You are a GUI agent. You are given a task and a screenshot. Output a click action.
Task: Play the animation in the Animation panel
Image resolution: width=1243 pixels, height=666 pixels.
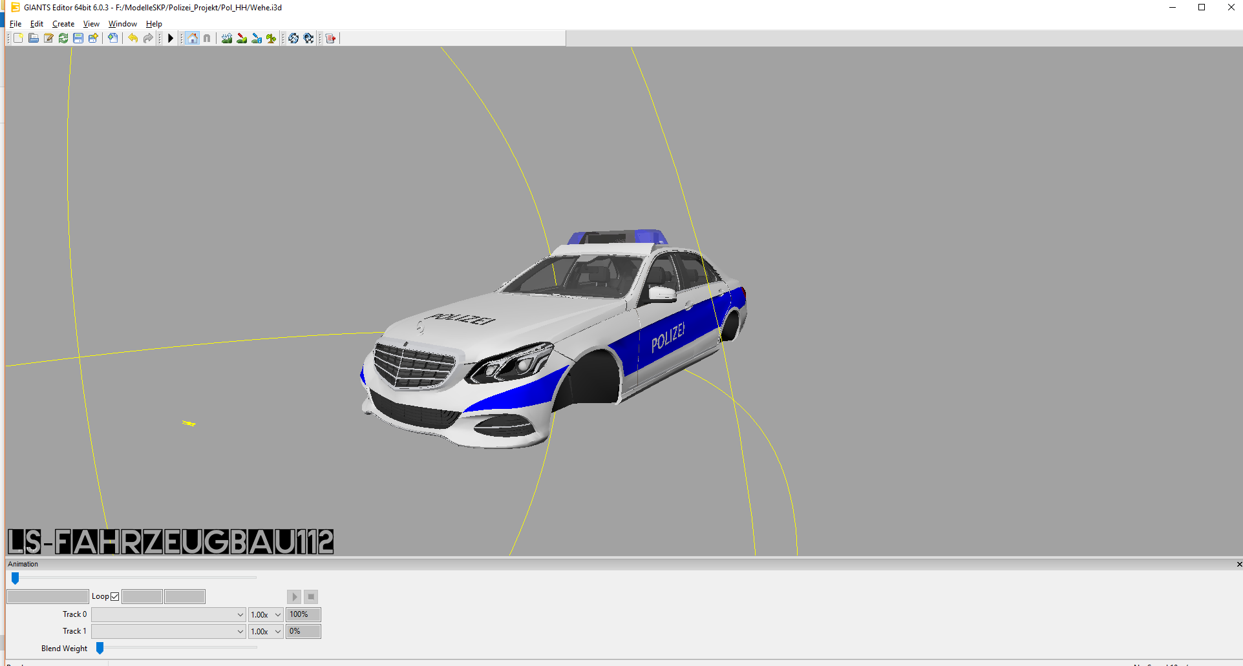(x=294, y=597)
